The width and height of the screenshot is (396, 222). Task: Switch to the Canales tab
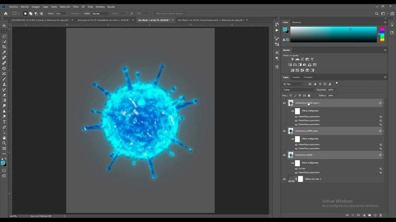tap(296, 77)
